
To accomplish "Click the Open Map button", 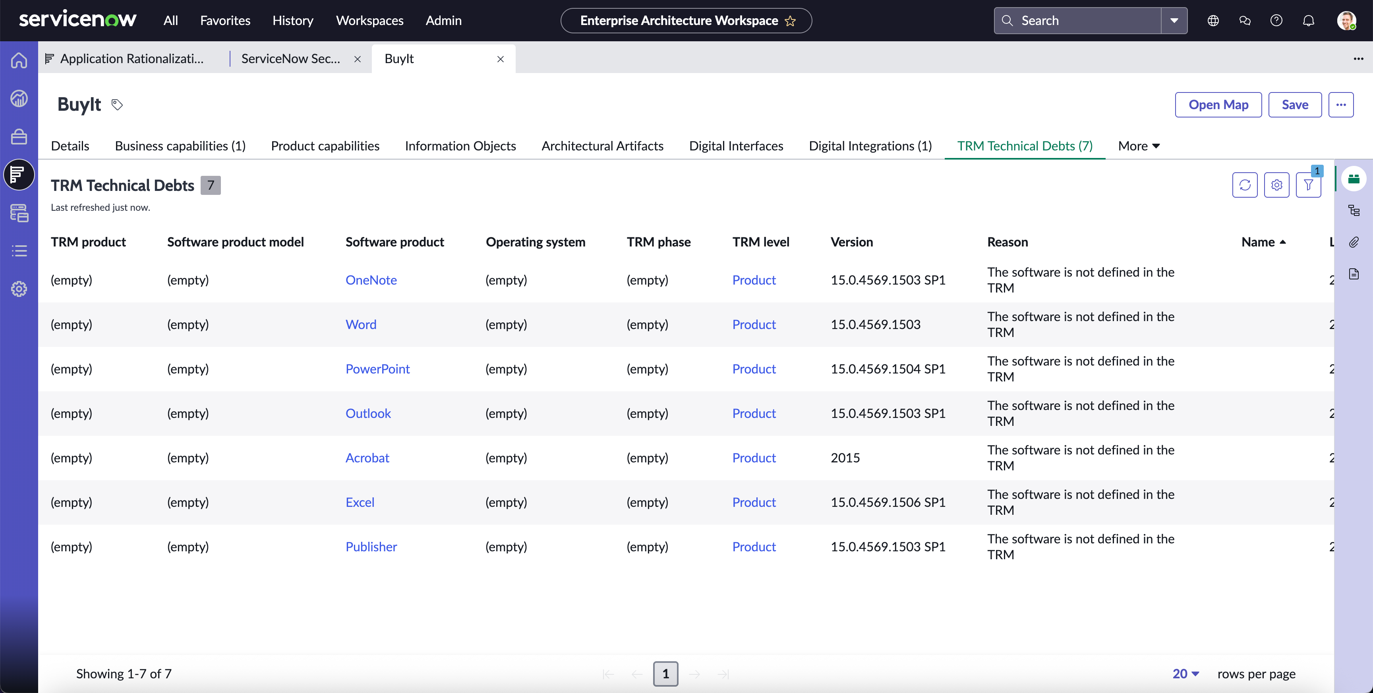I will (x=1218, y=104).
